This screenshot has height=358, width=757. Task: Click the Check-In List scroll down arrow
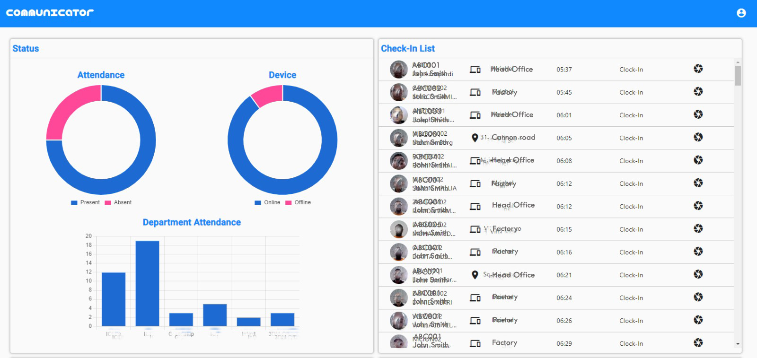click(738, 344)
